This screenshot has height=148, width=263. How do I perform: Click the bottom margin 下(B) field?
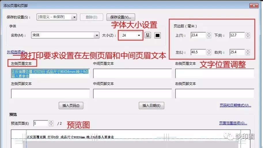pyautogui.click(x=237, y=35)
